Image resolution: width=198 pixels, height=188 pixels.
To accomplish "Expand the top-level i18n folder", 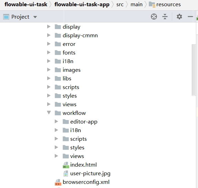I will point(49,61).
